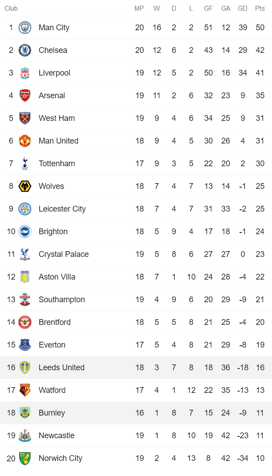Click the Club column header

pos(11,8)
